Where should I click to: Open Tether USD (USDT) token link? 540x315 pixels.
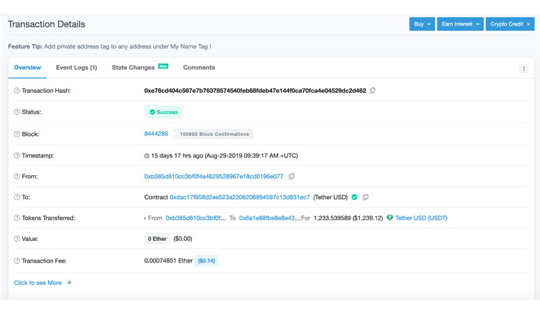click(x=421, y=218)
